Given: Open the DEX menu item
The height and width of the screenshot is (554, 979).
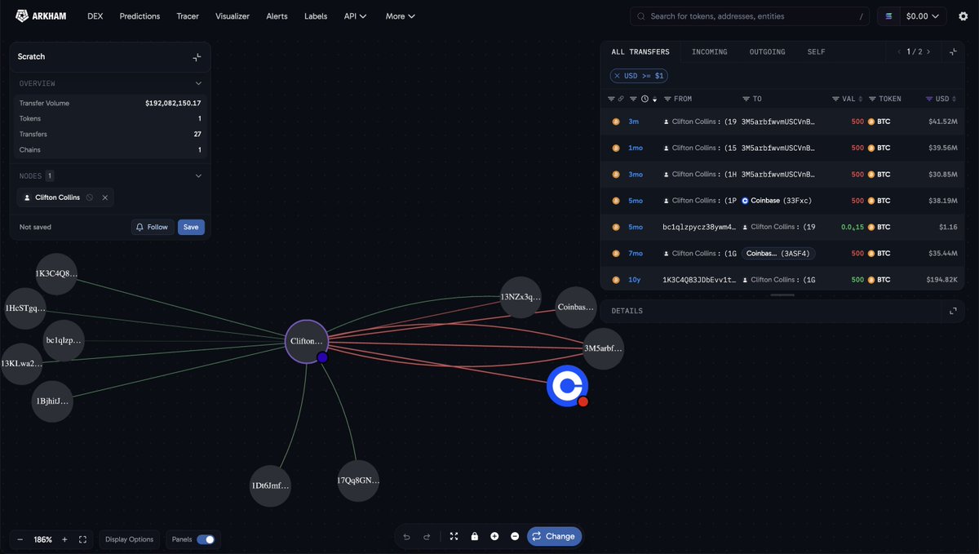Looking at the screenshot, I should 95,16.
